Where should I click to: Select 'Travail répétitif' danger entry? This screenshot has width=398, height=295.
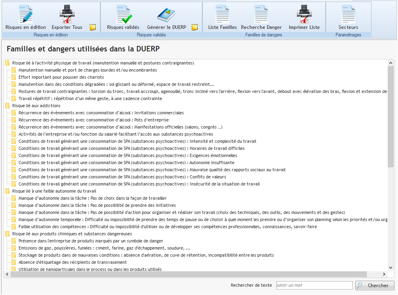[90, 98]
